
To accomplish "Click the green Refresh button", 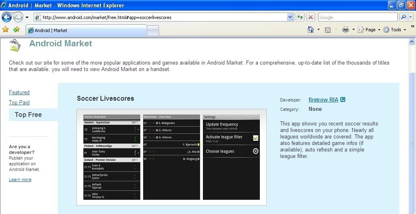I will 300,17.
